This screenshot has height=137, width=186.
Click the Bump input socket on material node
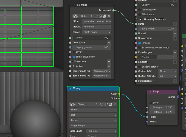click(x=136, y=24)
